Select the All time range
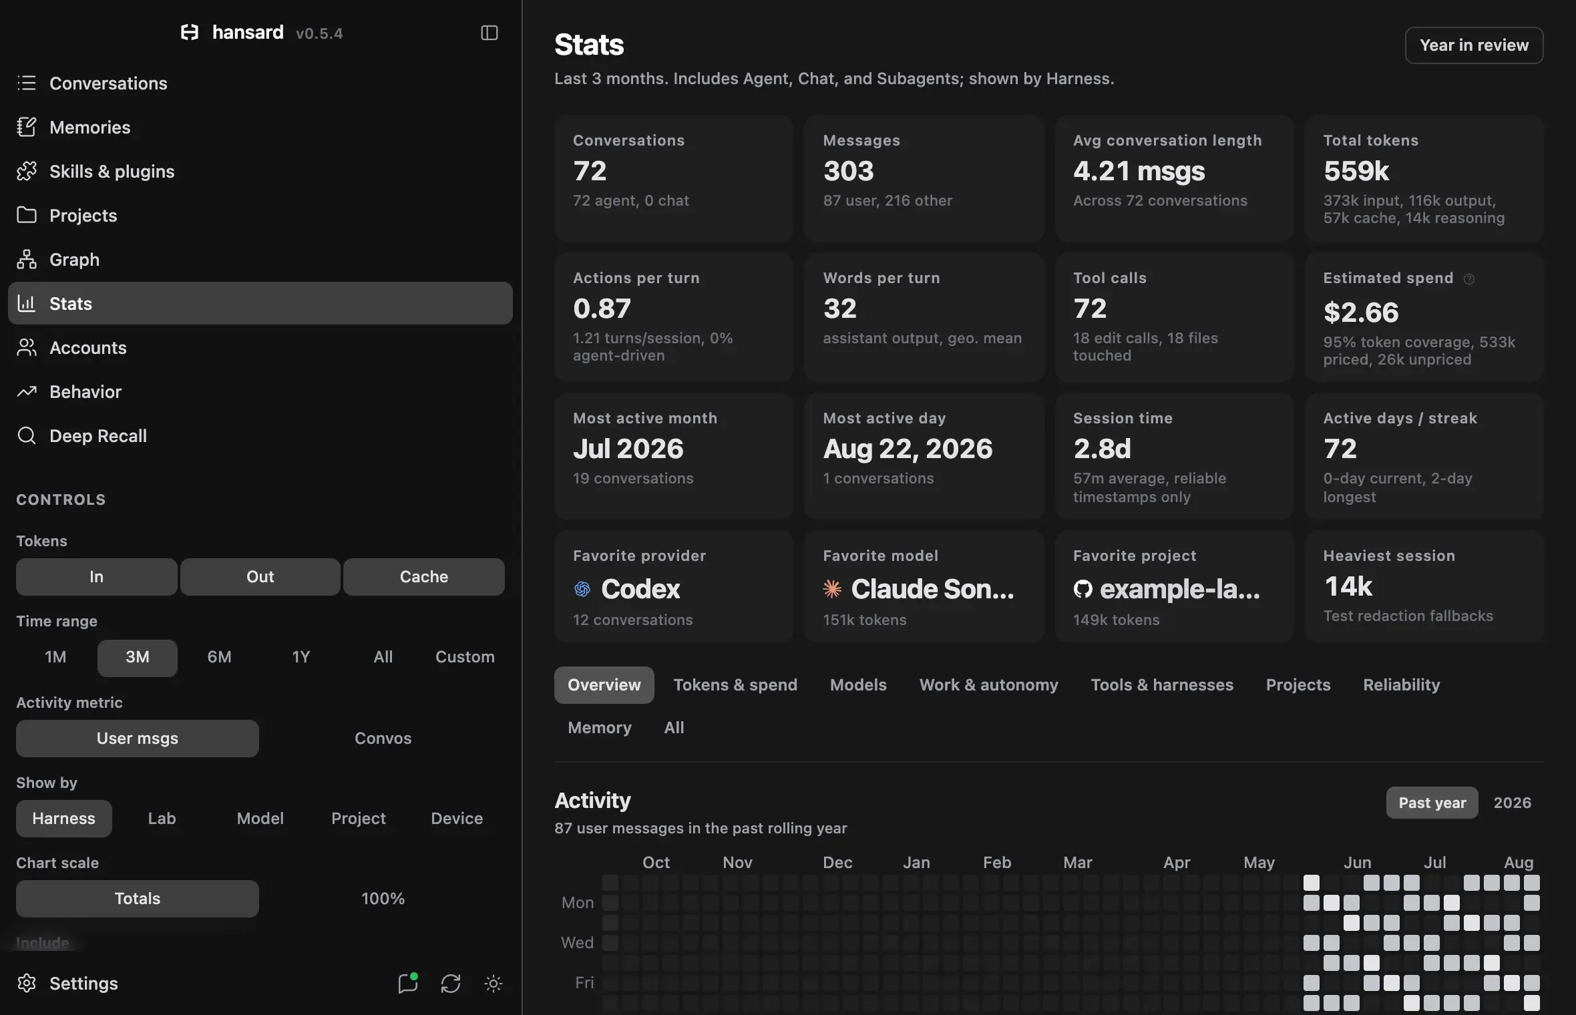 click(x=383, y=657)
